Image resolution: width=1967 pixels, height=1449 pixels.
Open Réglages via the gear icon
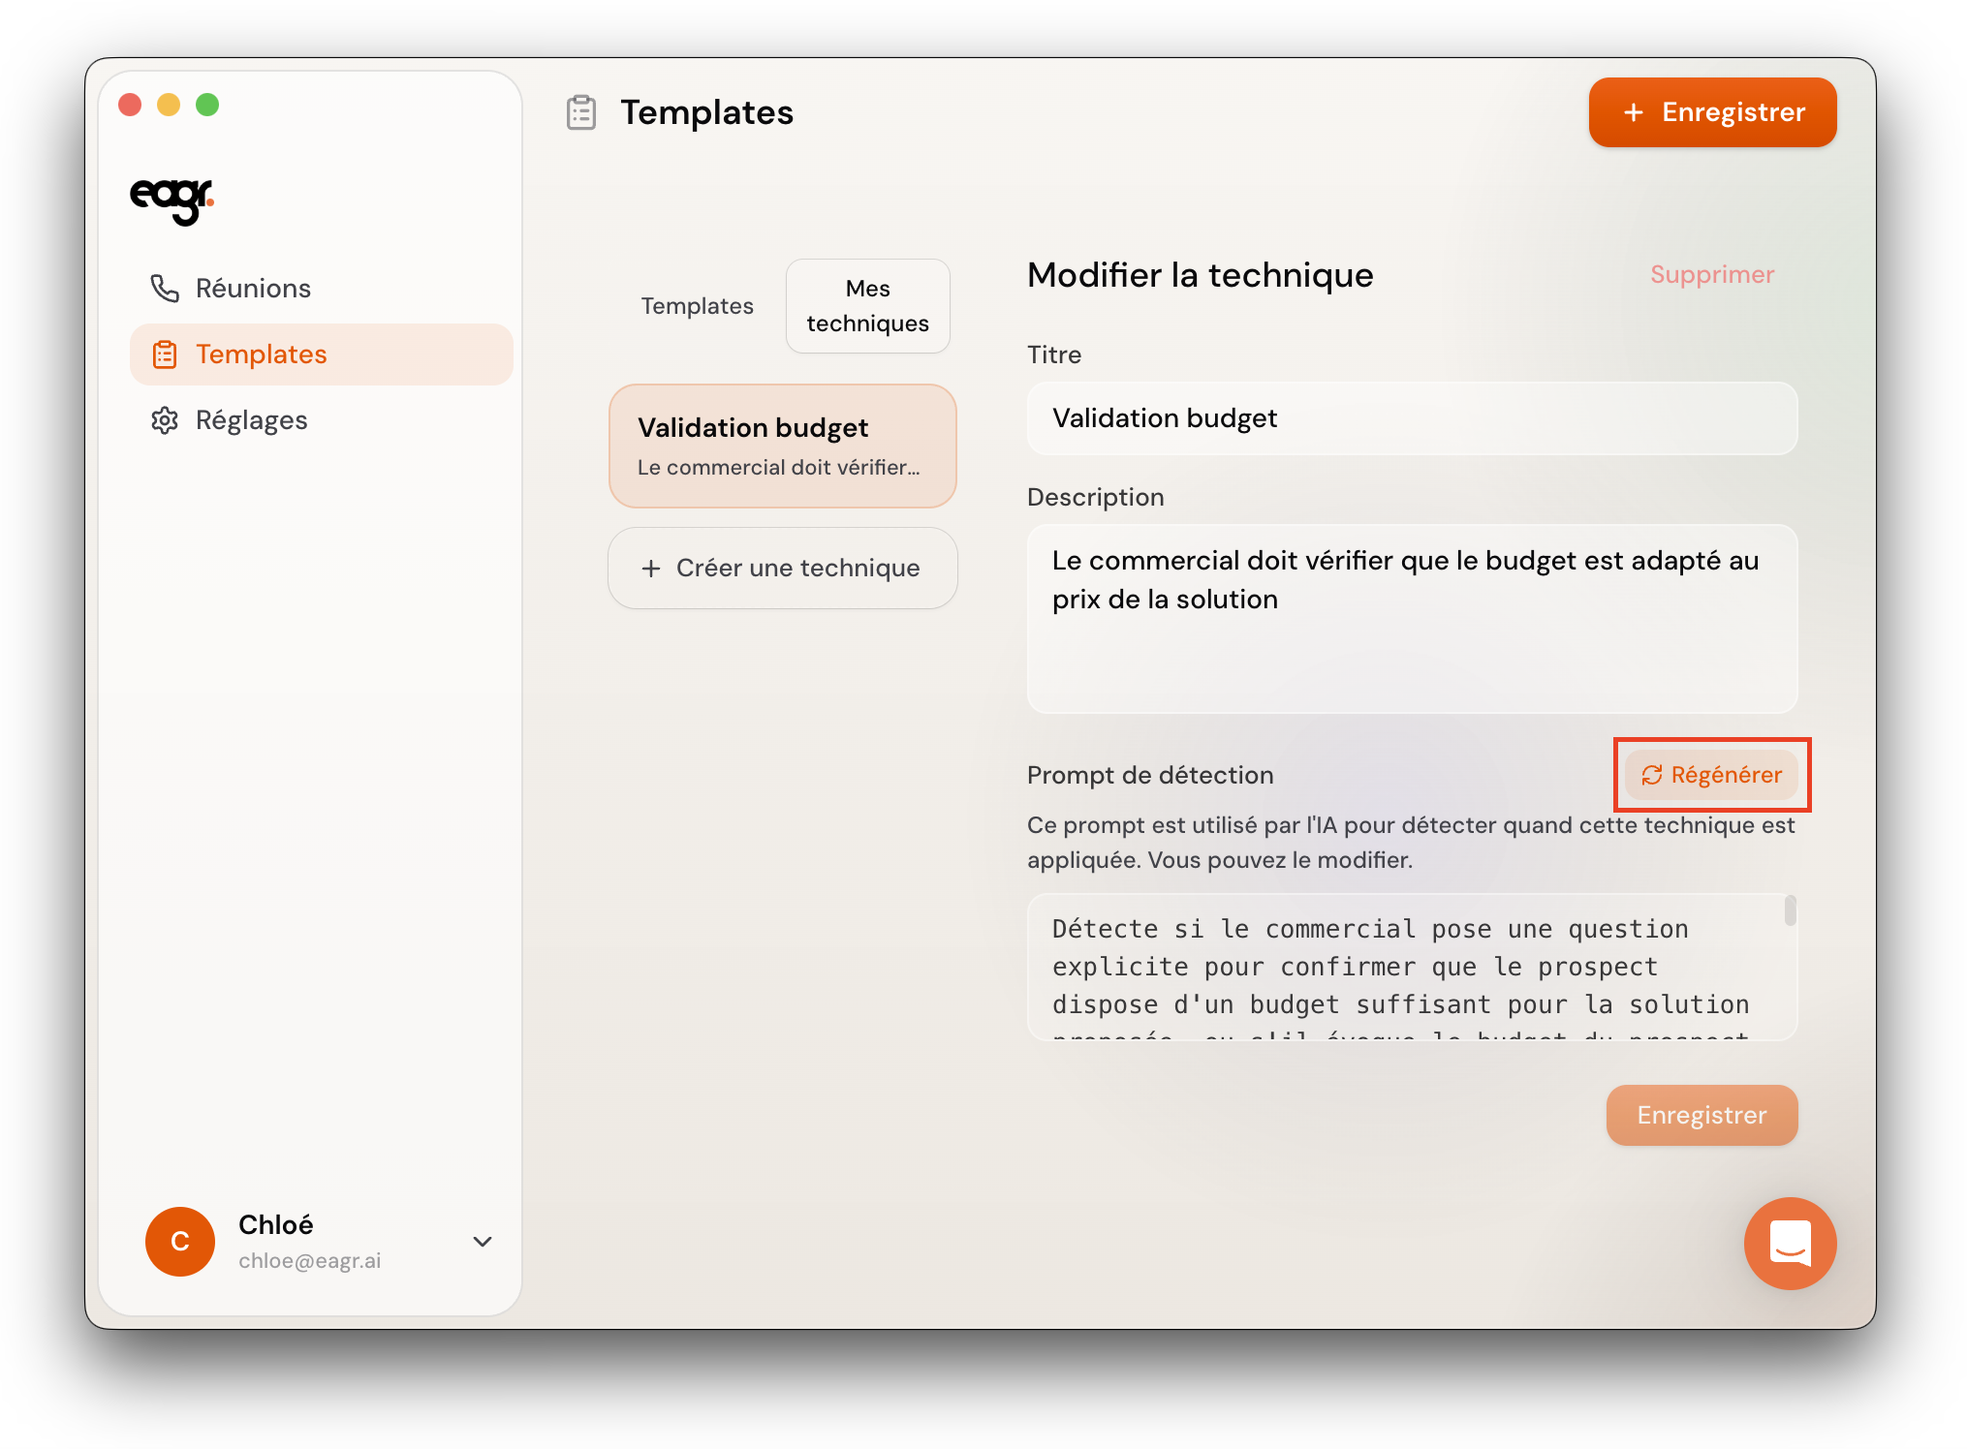coord(165,420)
